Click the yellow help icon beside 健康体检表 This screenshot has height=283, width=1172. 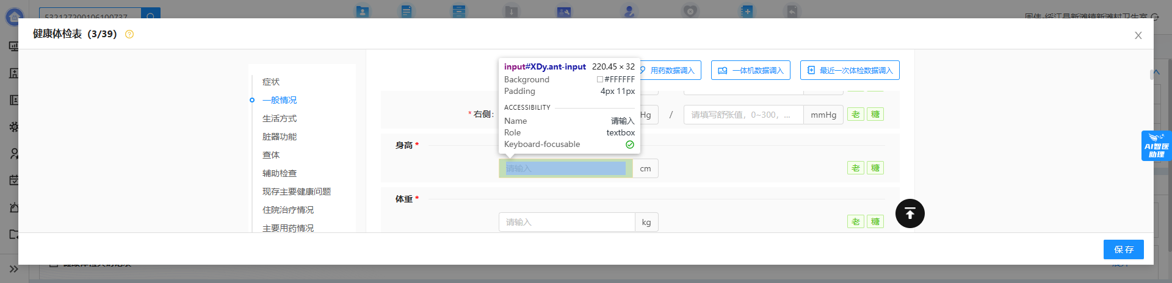tap(129, 34)
